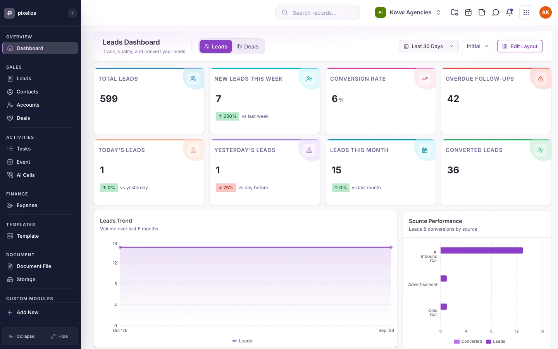The height and width of the screenshot is (349, 558).
Task: Click the Sep '26 data point on trend line
Action: [x=391, y=247]
